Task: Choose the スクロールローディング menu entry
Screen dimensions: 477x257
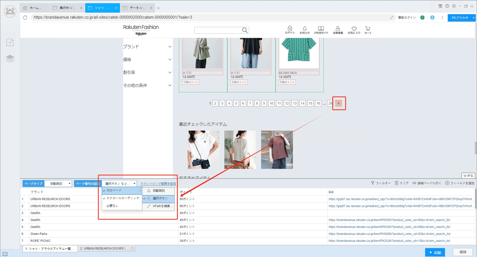Action: tap(122, 198)
